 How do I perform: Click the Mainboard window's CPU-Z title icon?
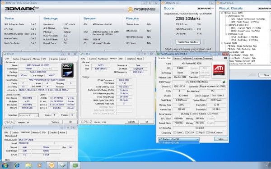4,128
